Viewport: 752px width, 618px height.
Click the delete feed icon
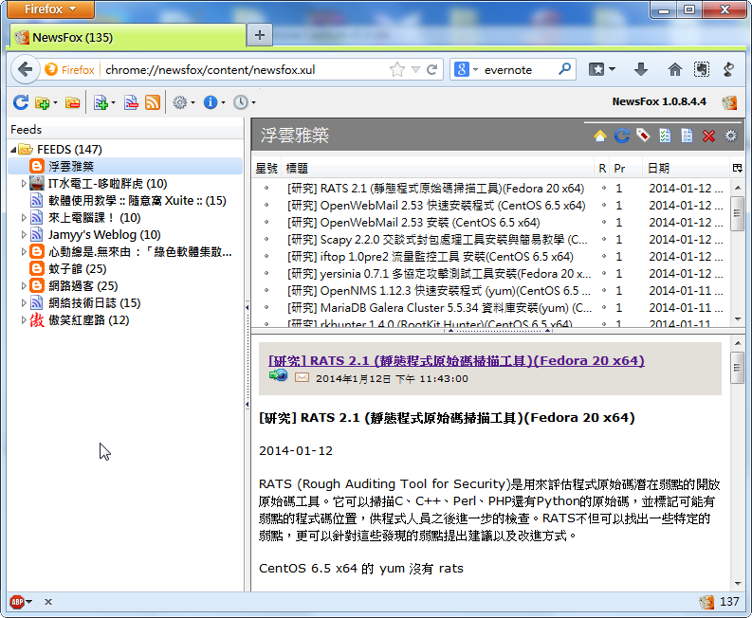(131, 102)
